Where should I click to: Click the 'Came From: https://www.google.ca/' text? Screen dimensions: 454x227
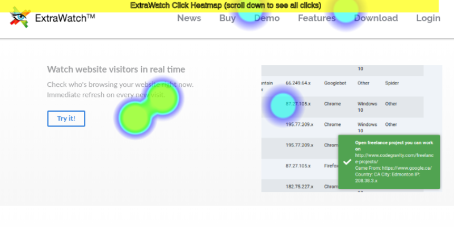(x=393, y=168)
